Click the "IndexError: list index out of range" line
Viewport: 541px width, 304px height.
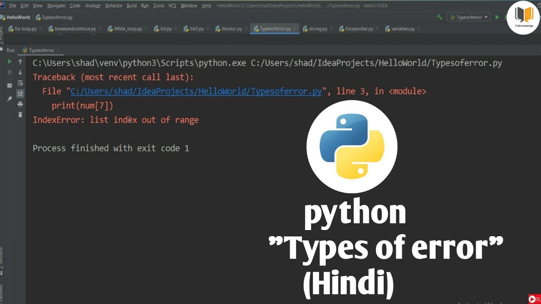(x=115, y=120)
